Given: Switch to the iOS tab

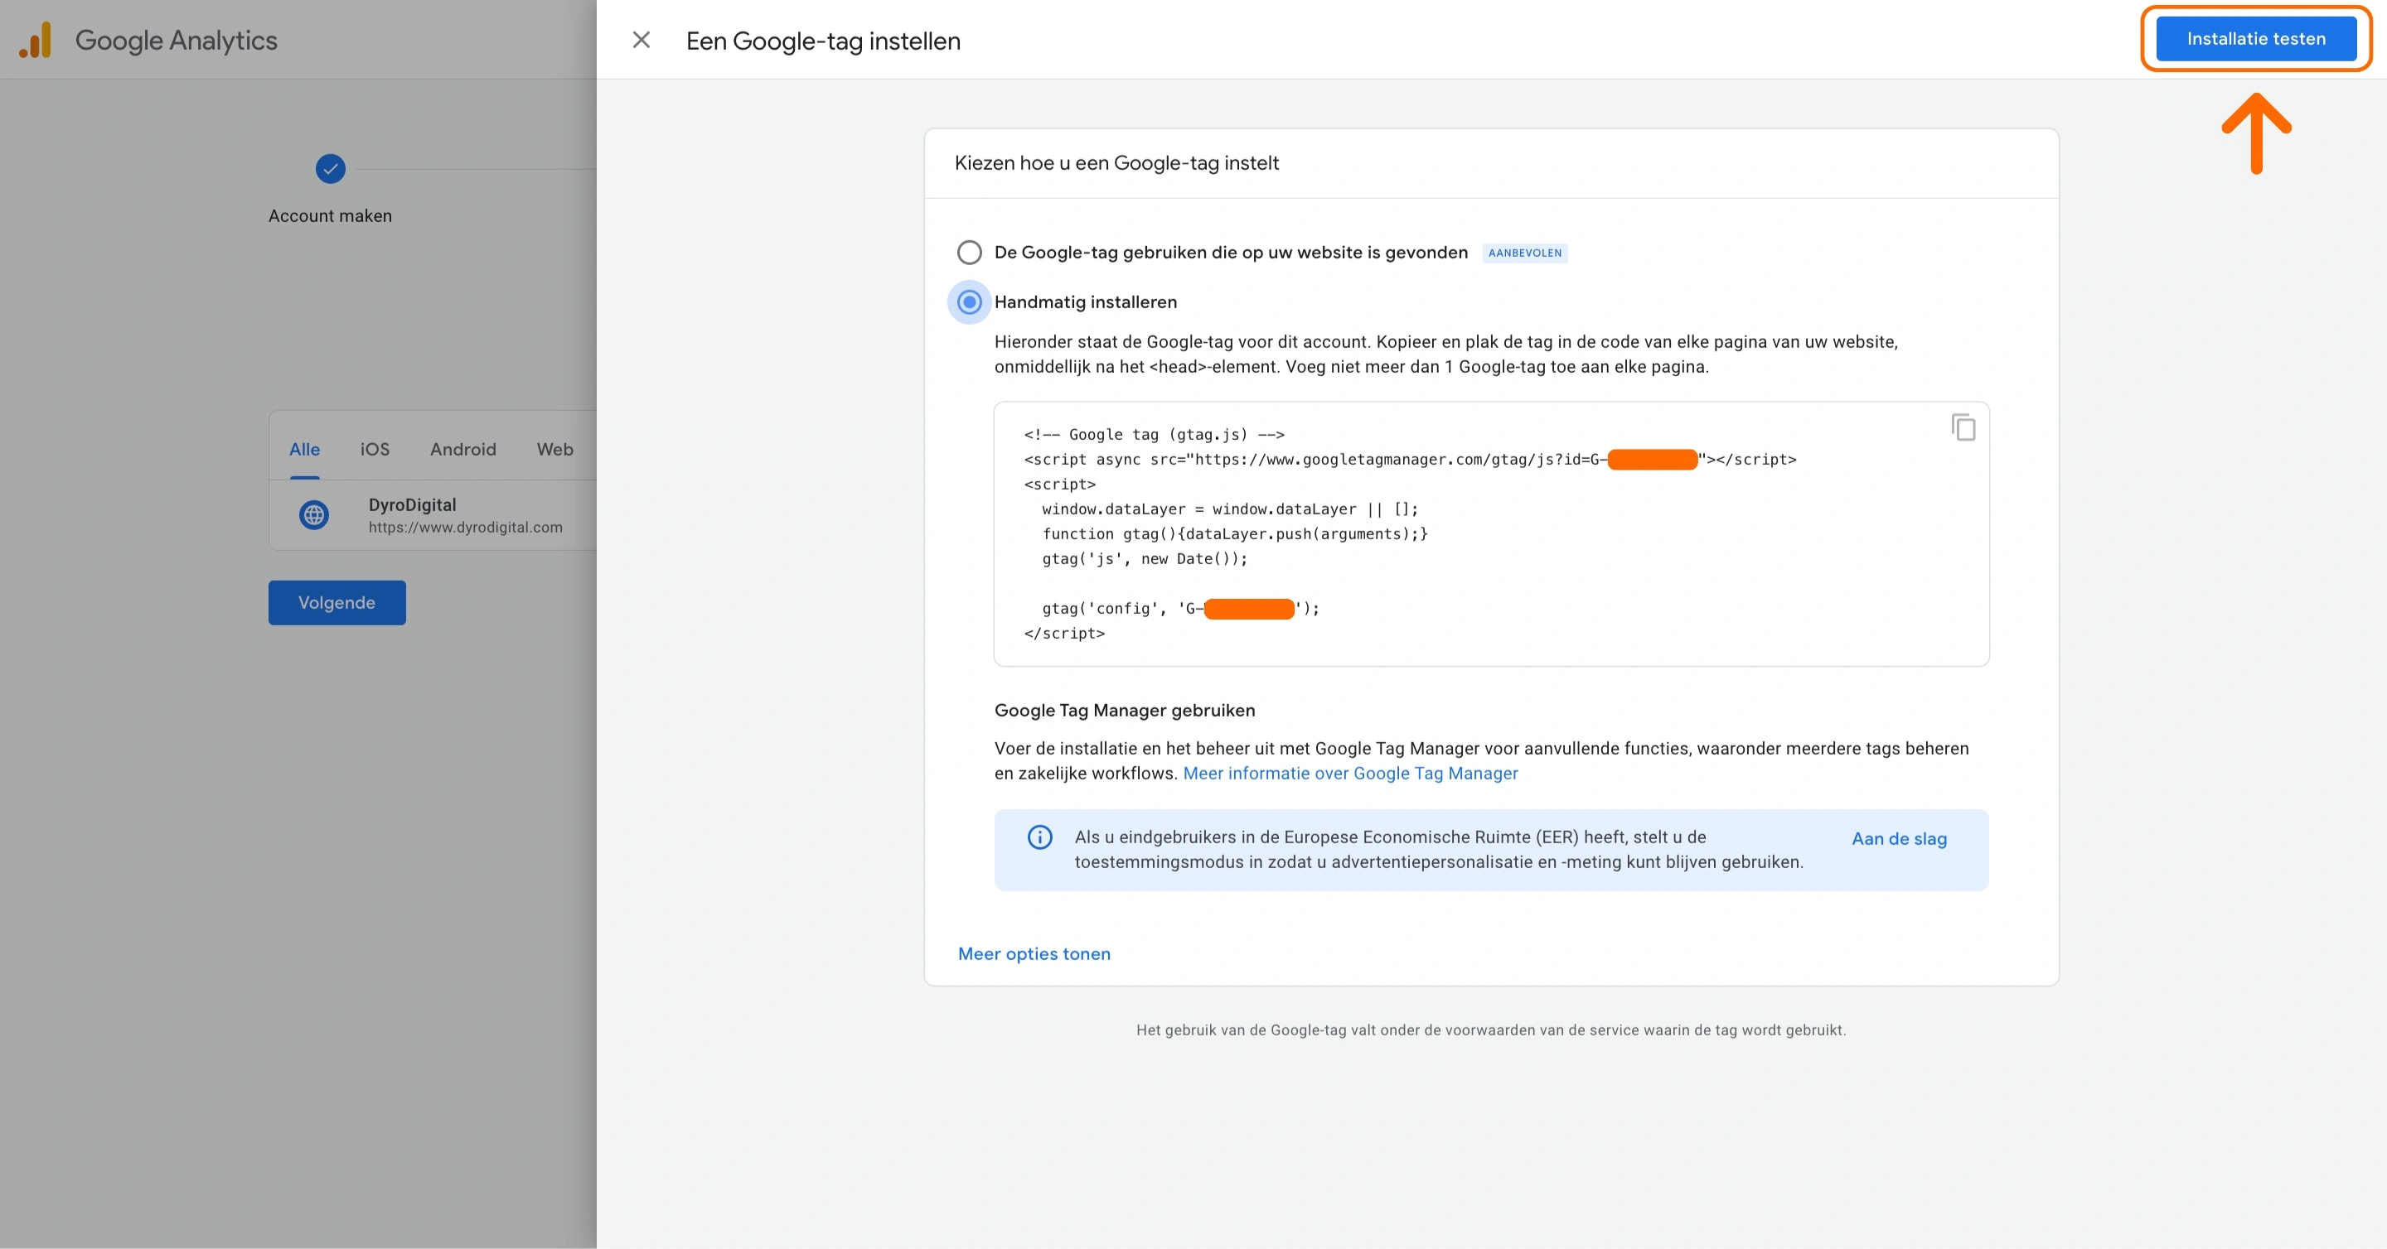Looking at the screenshot, I should click(375, 449).
